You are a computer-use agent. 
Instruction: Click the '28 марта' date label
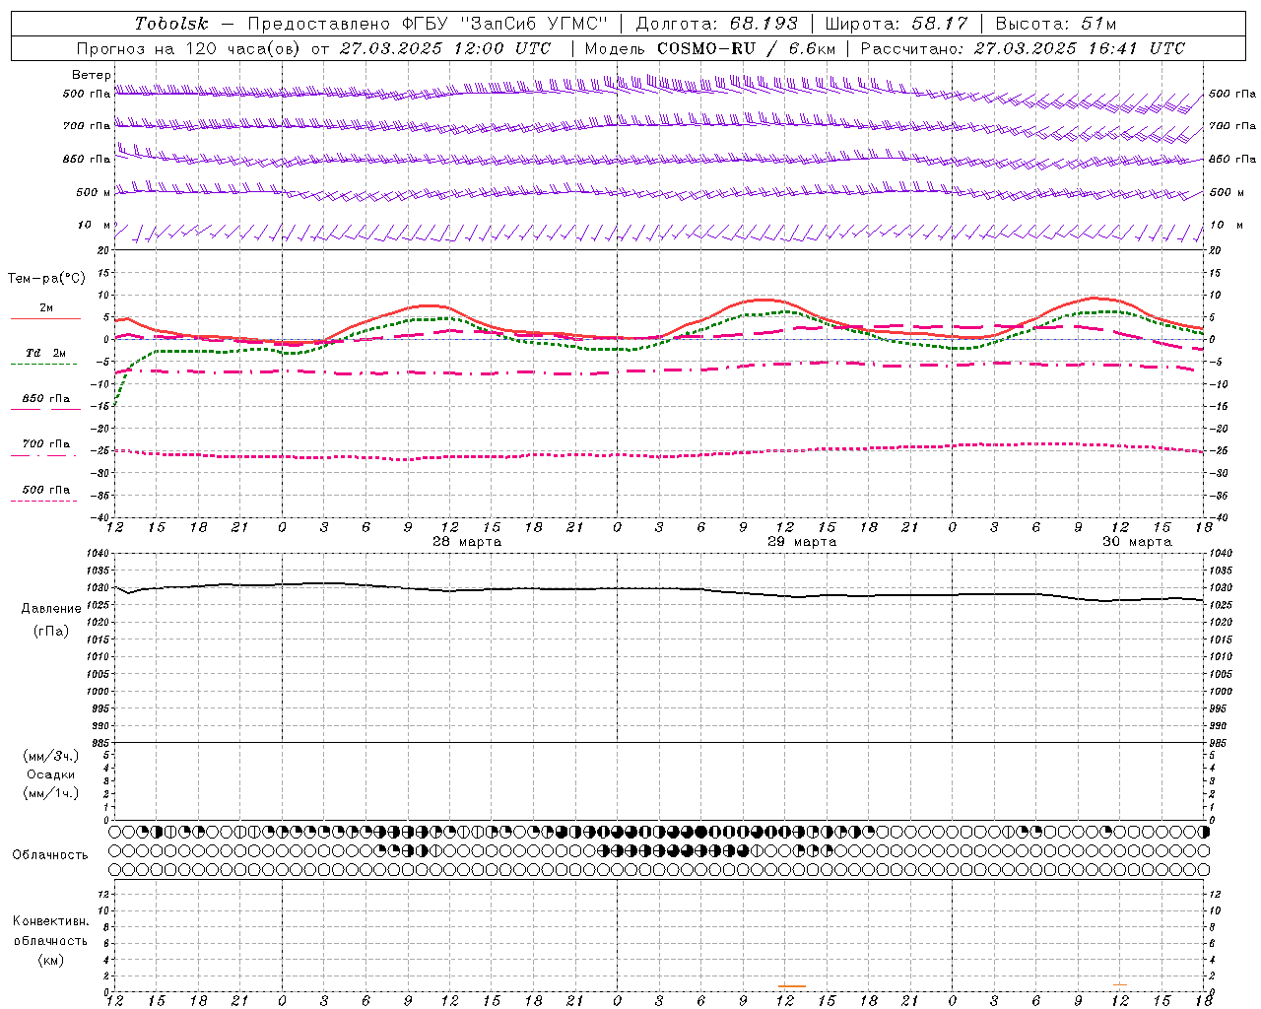point(467,542)
